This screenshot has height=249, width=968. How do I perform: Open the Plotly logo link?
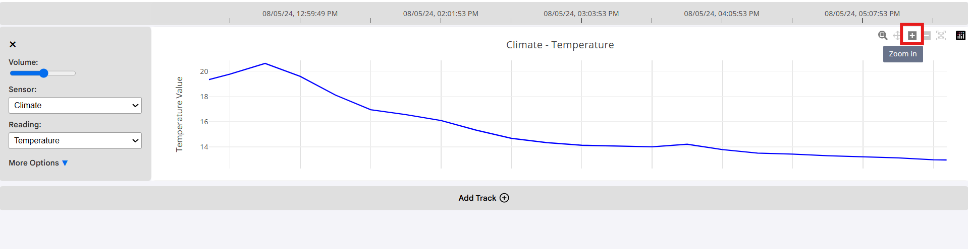pyautogui.click(x=960, y=35)
